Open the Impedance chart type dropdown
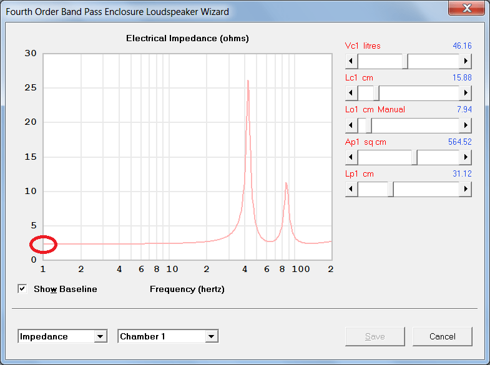This screenshot has height=365, width=490. tap(100, 336)
